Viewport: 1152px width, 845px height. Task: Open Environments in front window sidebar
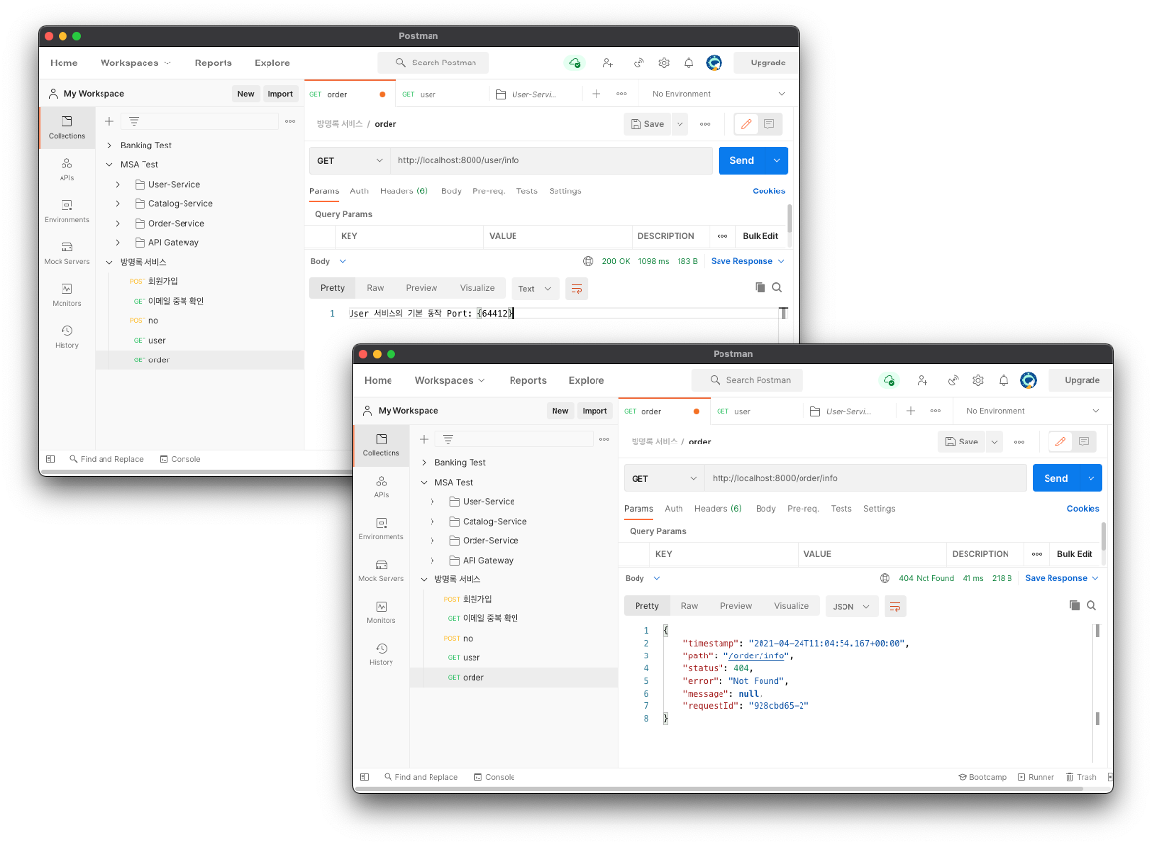point(381,528)
